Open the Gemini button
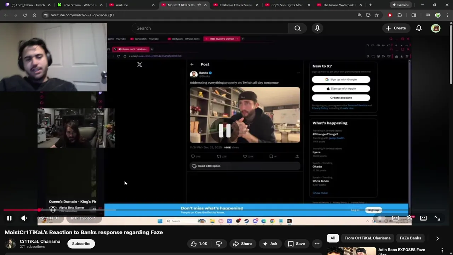 pos(400,5)
